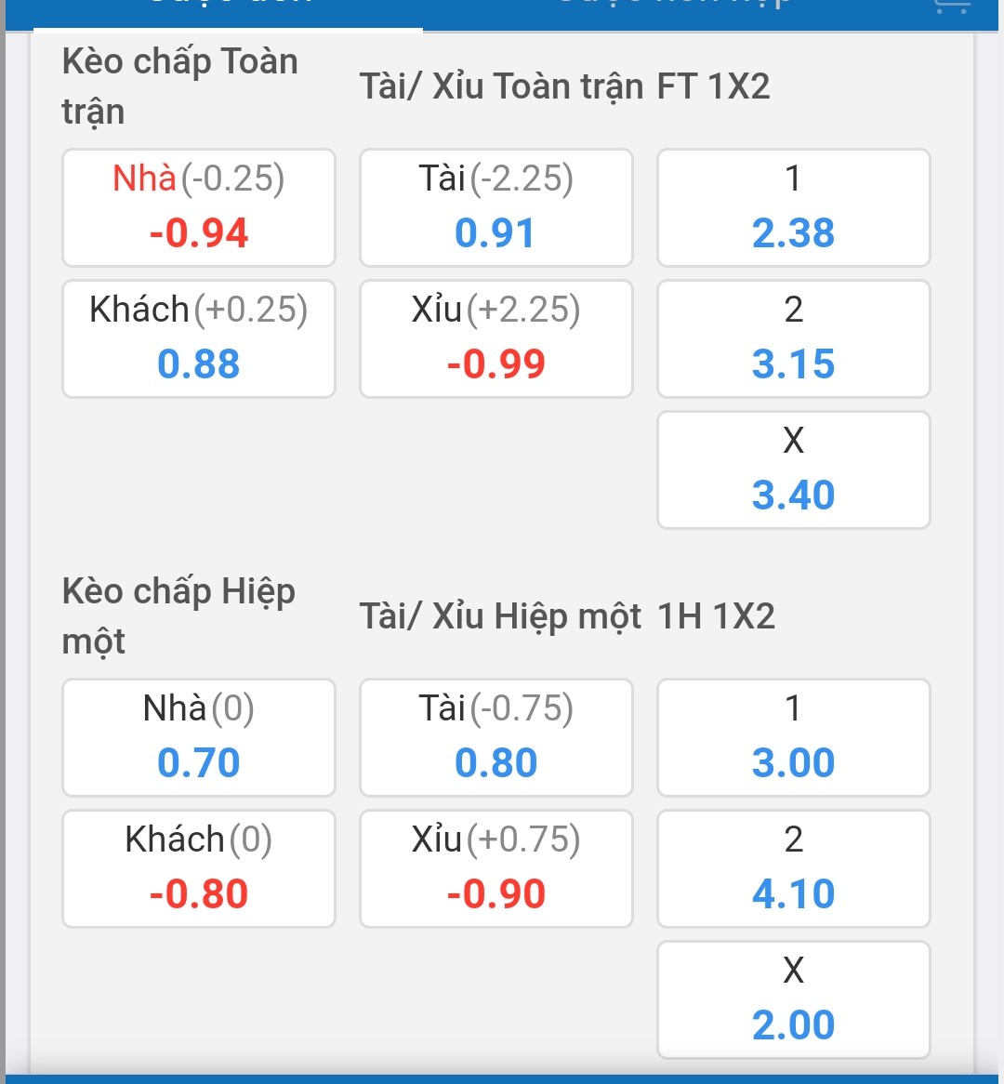Viewport: 1004px width, 1084px height.
Task: Choose FT 1X2 draw at 3.40
Action: pyautogui.click(x=793, y=470)
